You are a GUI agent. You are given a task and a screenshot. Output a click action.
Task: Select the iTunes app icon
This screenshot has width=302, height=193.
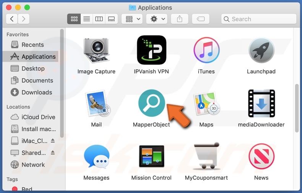[x=206, y=50]
